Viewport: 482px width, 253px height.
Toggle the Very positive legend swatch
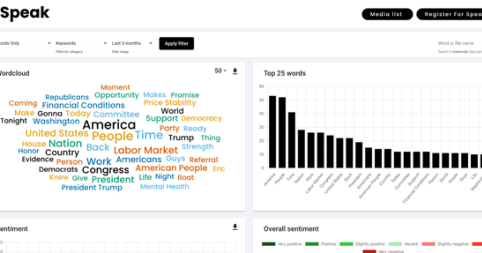pos(269,244)
